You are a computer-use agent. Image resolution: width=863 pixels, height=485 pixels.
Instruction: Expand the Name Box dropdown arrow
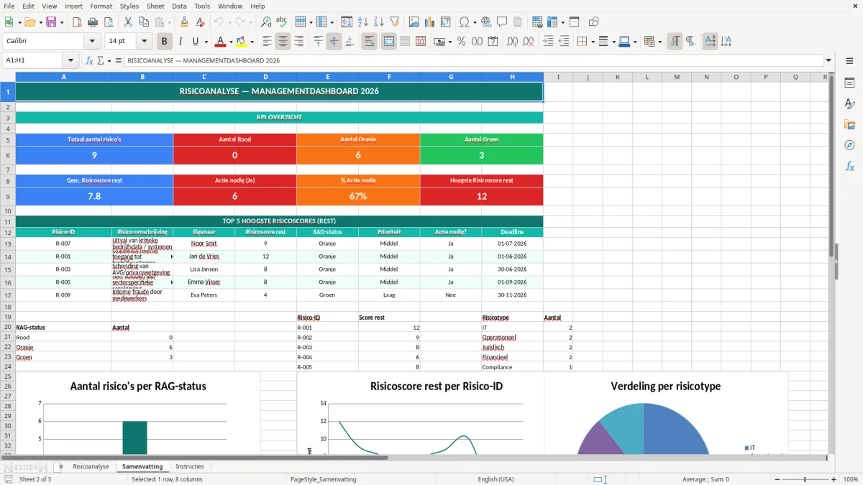[70, 60]
